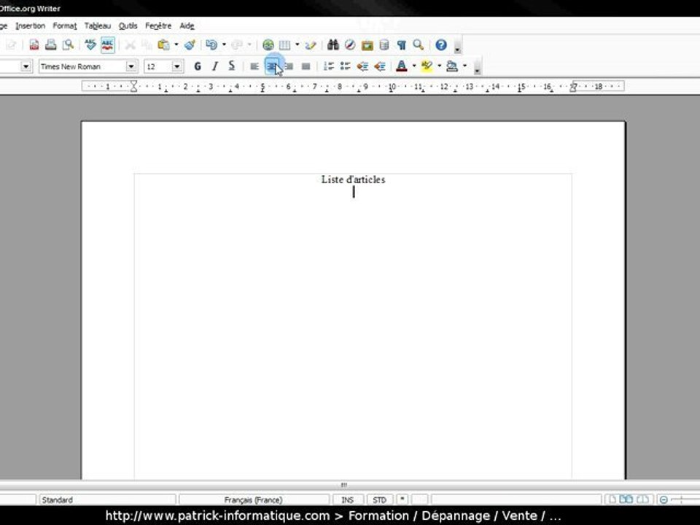700x525 pixels.
Task: Open the Undo history dropdown arrow
Action: 224,44
